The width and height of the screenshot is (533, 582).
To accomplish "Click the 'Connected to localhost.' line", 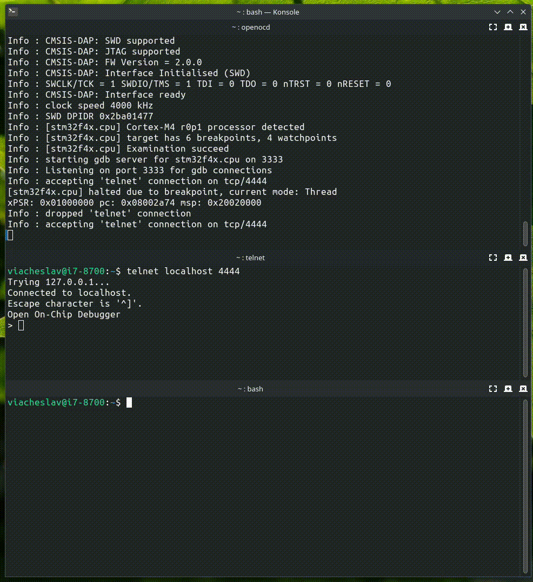I will tap(70, 293).
